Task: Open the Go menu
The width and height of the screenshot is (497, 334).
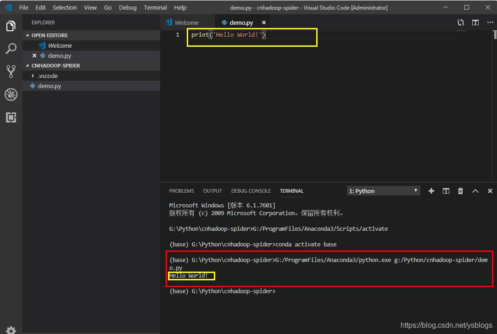Action: click(108, 7)
